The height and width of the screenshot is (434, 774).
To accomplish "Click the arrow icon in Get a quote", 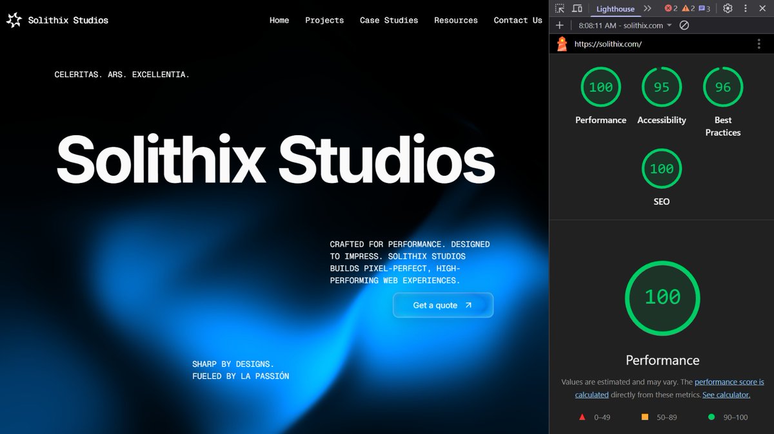I will [469, 305].
